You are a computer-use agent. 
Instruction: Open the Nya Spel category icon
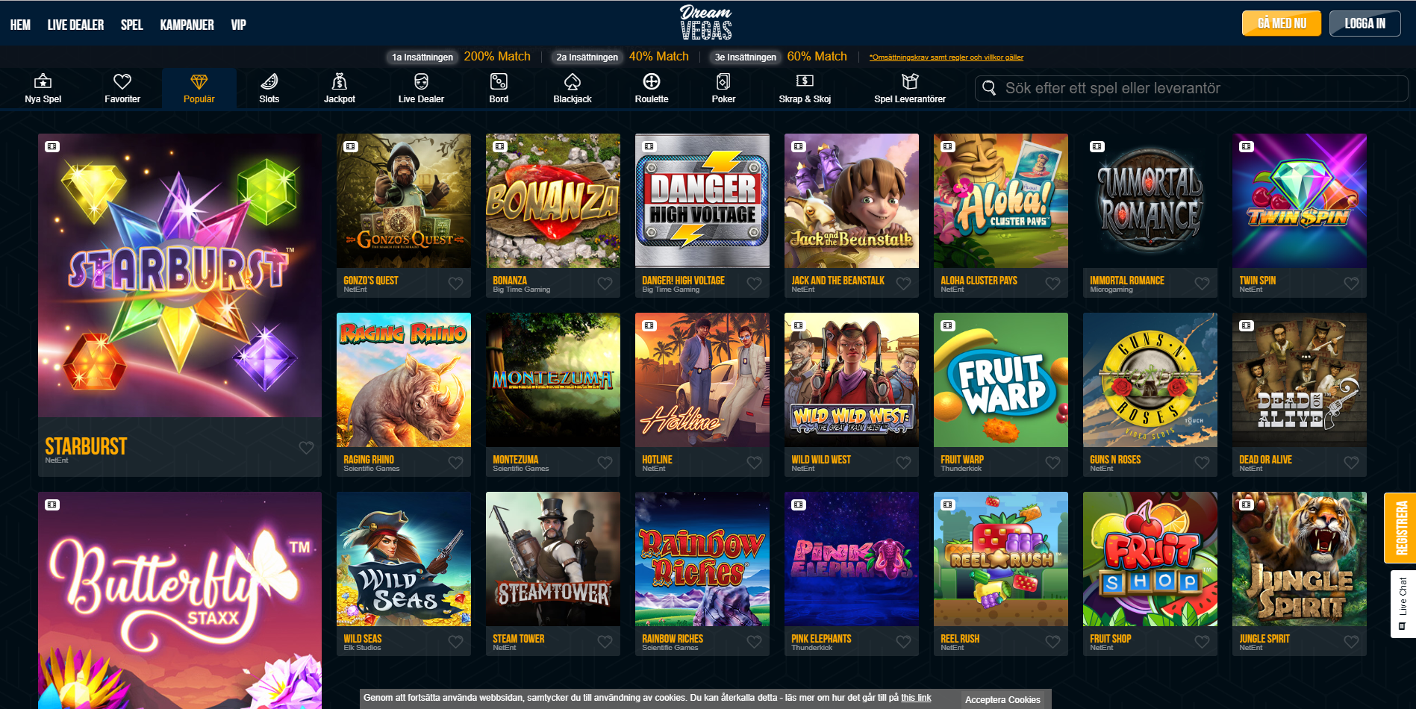pos(43,81)
